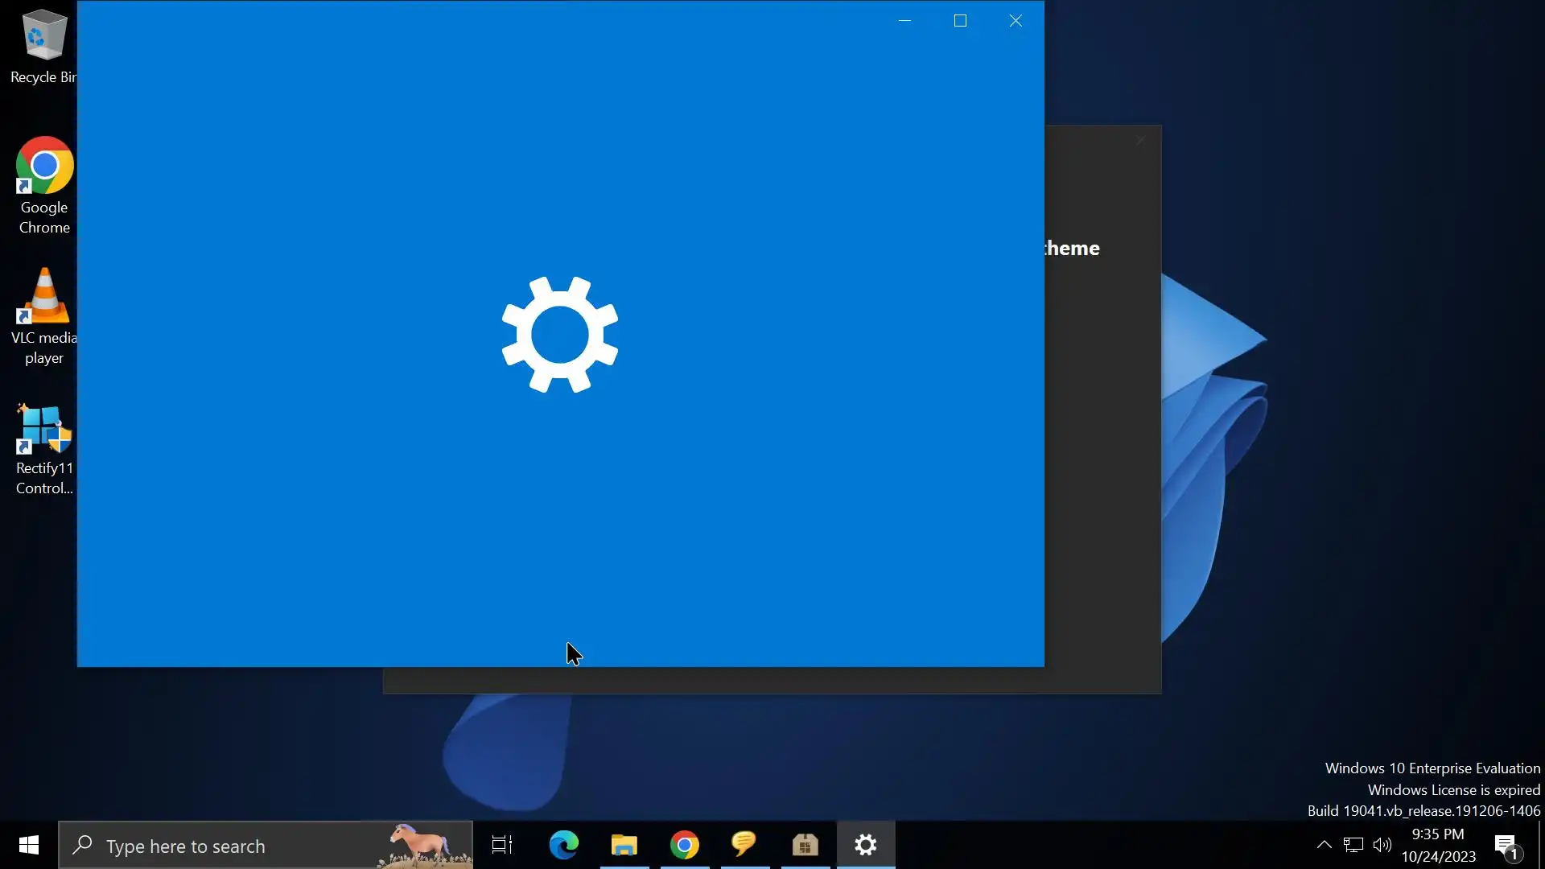
Task: Click the Settings gear in the taskbar
Action: click(x=866, y=845)
